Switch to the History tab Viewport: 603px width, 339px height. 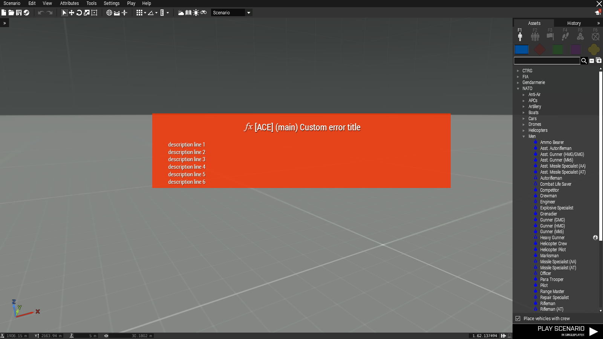pos(574,23)
